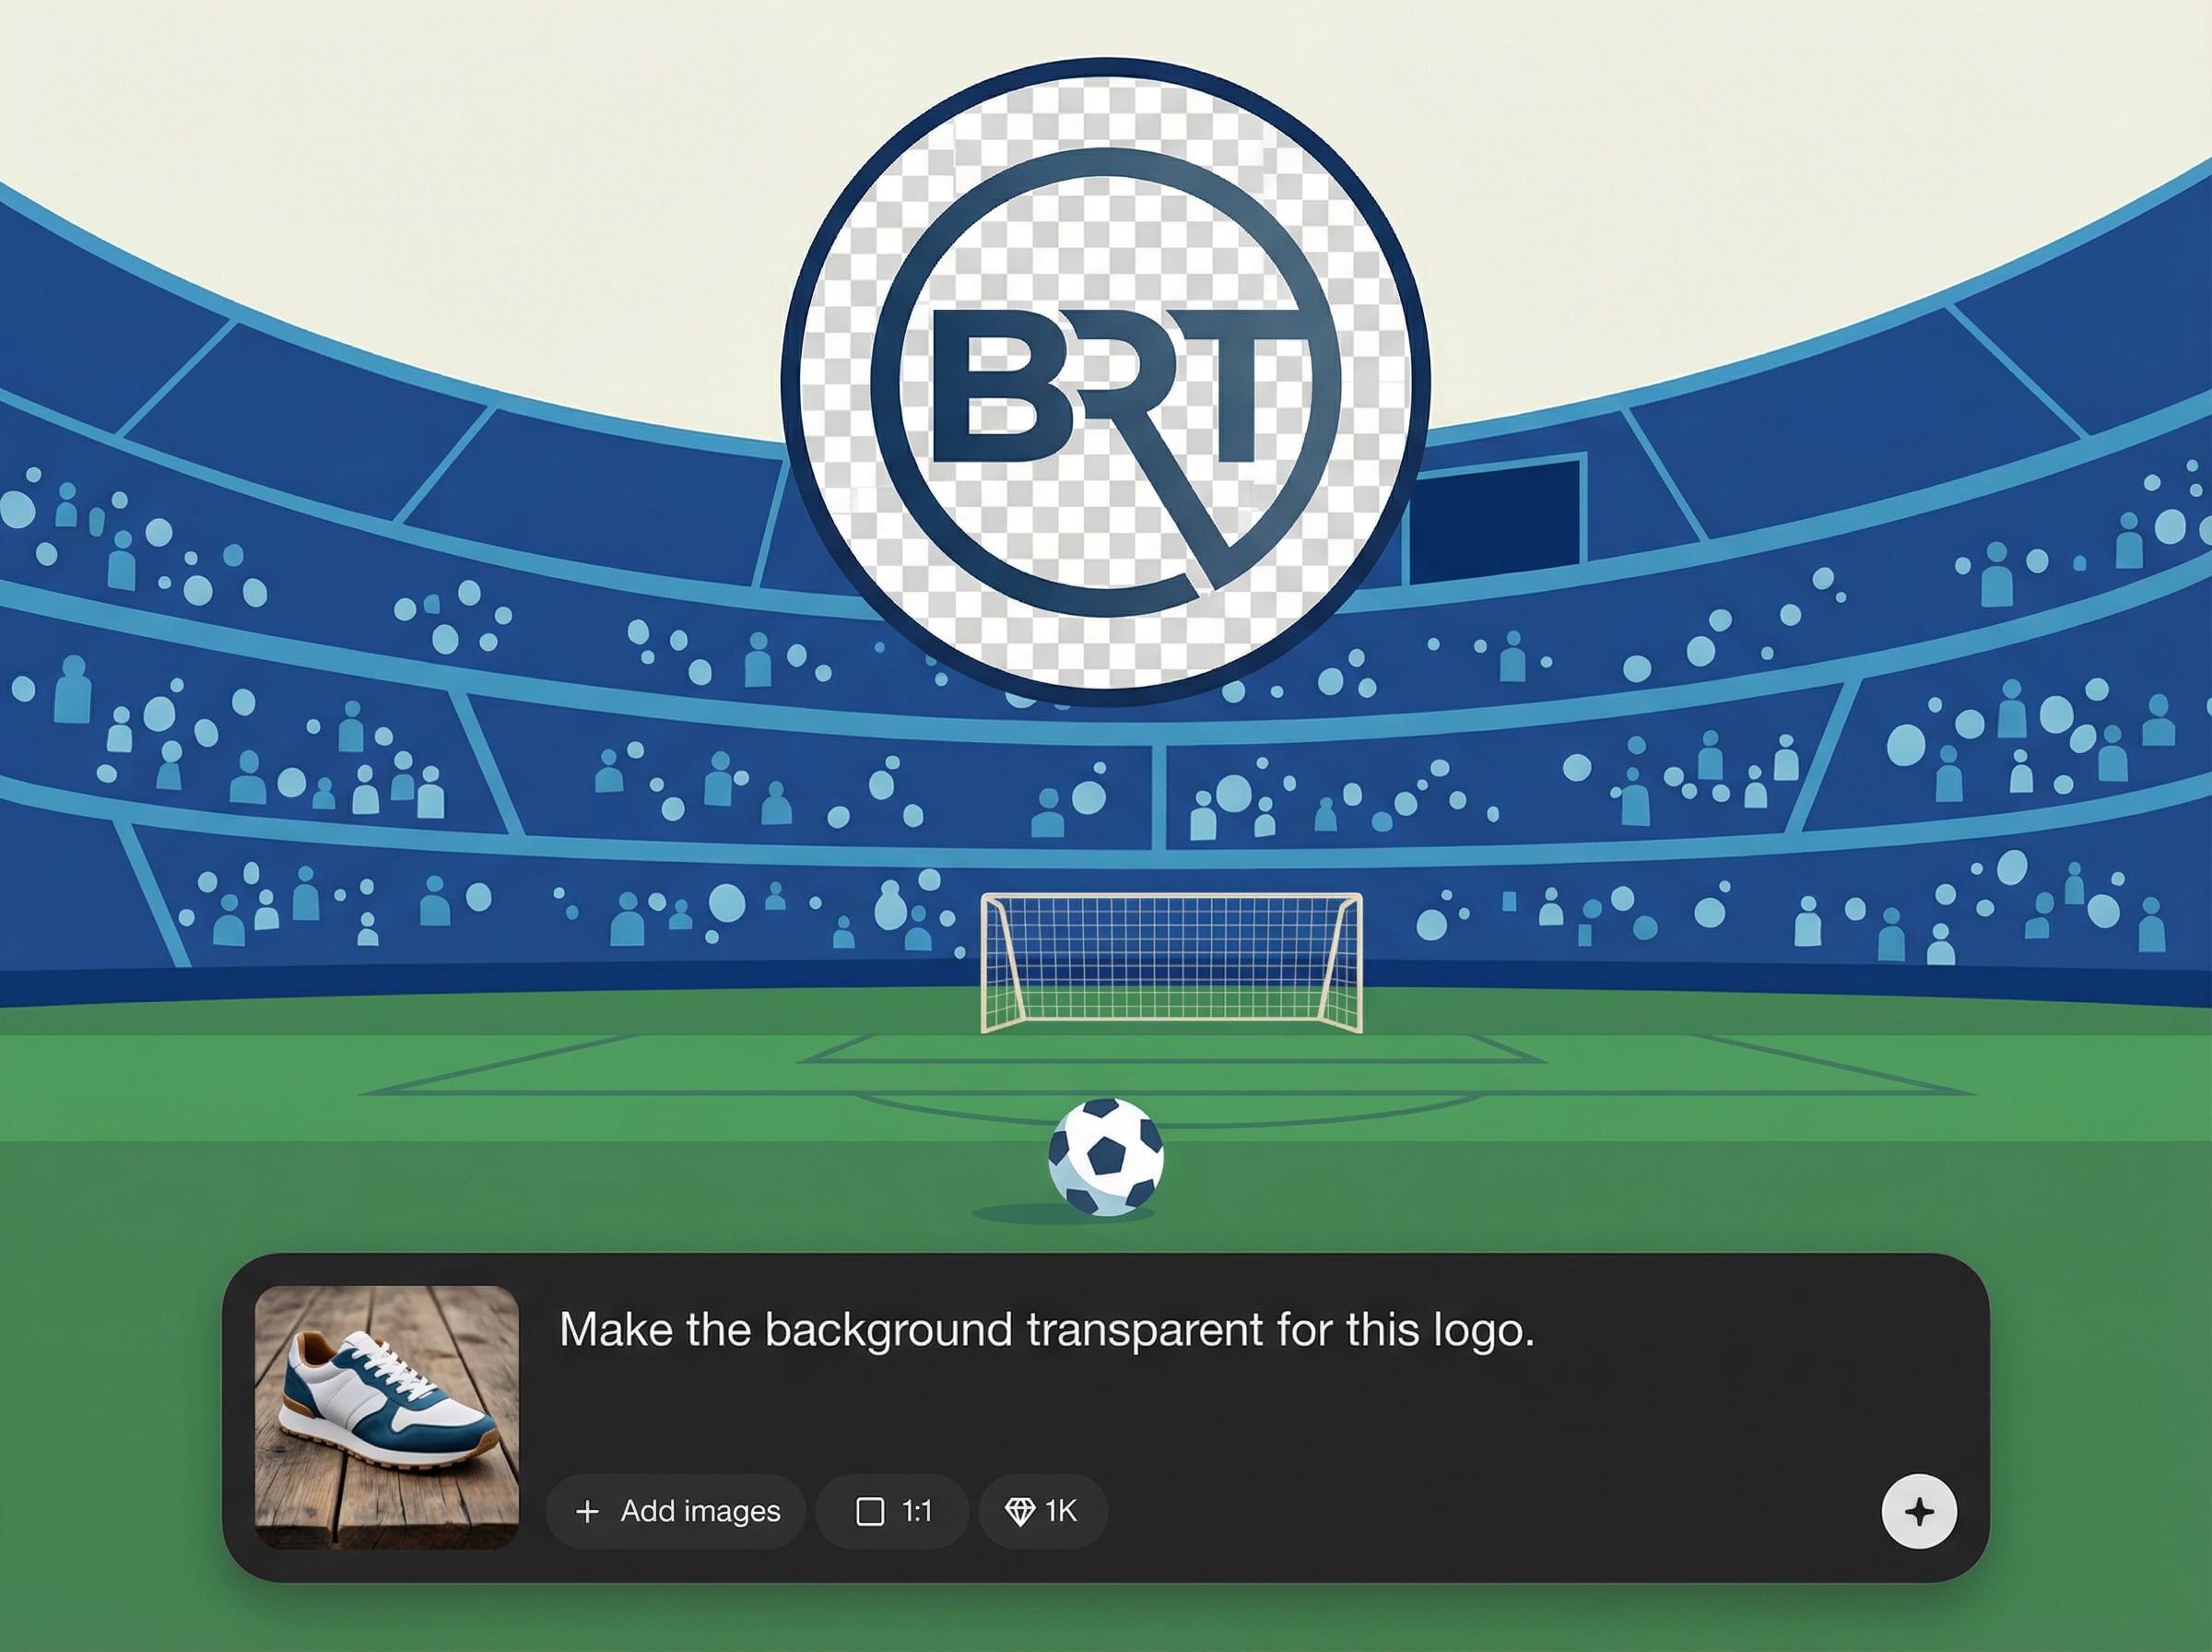Click the 1K label text

[1062, 1511]
